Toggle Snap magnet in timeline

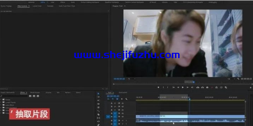click(113, 99)
